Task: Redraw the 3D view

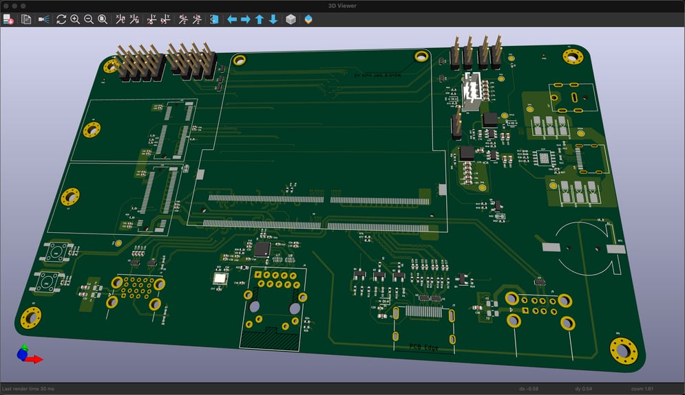Action: (61, 19)
